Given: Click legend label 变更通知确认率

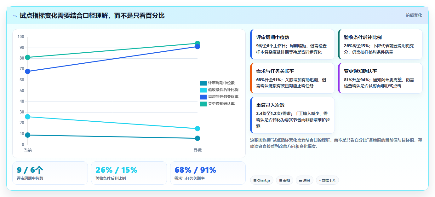Looking at the screenshot, I should coord(221,104).
